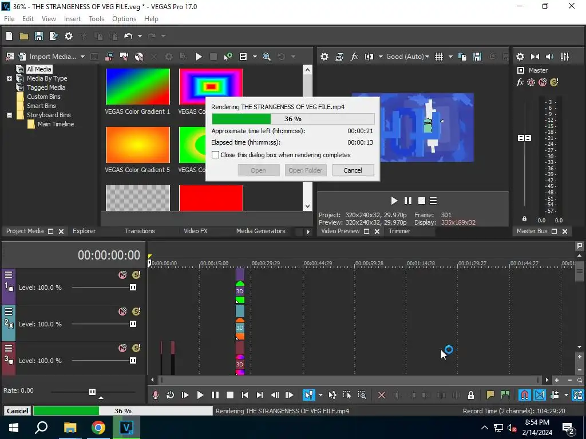The height and width of the screenshot is (439, 586).
Task: Click Import Media button
Action: pyautogui.click(x=53, y=57)
